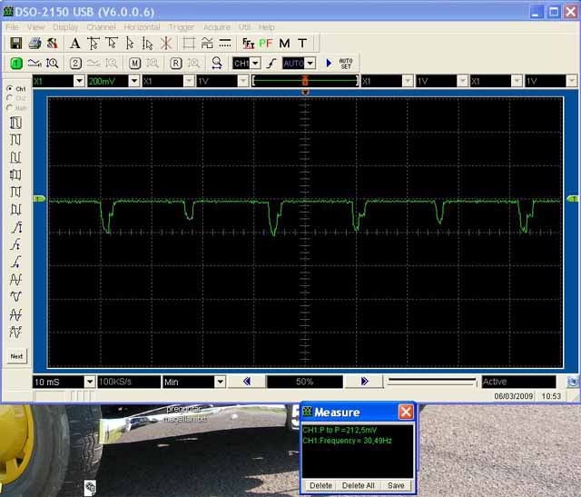This screenshot has height=497, width=581.
Task: Click the Print icon in toolbar
Action: tap(34, 44)
